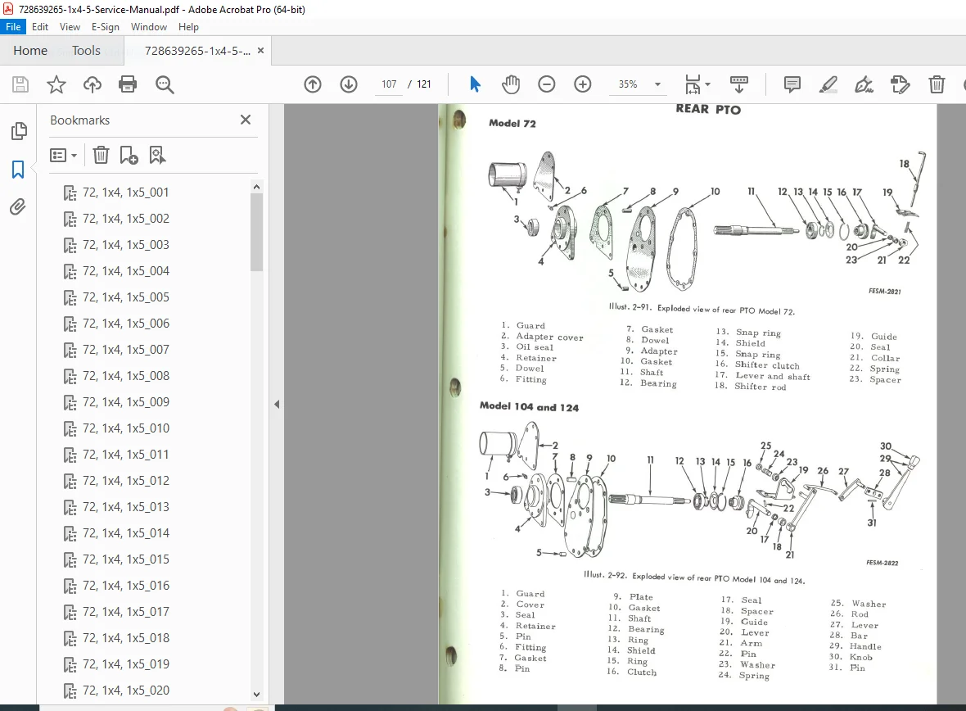This screenshot has height=711, width=966.
Task: Open the Window menu
Action: (148, 26)
